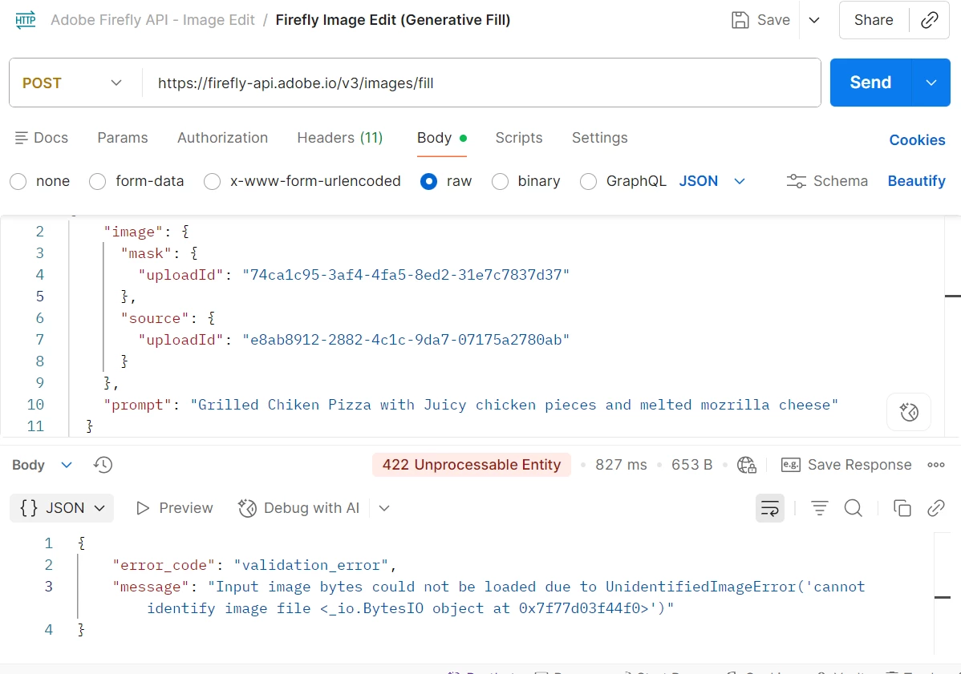Switch to the Authorization tab
This screenshot has height=674, width=961.
click(x=222, y=138)
